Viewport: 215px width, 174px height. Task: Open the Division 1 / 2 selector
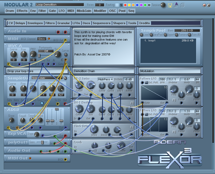point(173,111)
